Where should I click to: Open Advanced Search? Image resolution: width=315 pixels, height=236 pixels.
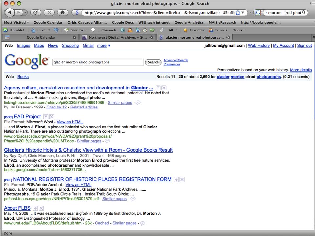click(x=176, y=60)
